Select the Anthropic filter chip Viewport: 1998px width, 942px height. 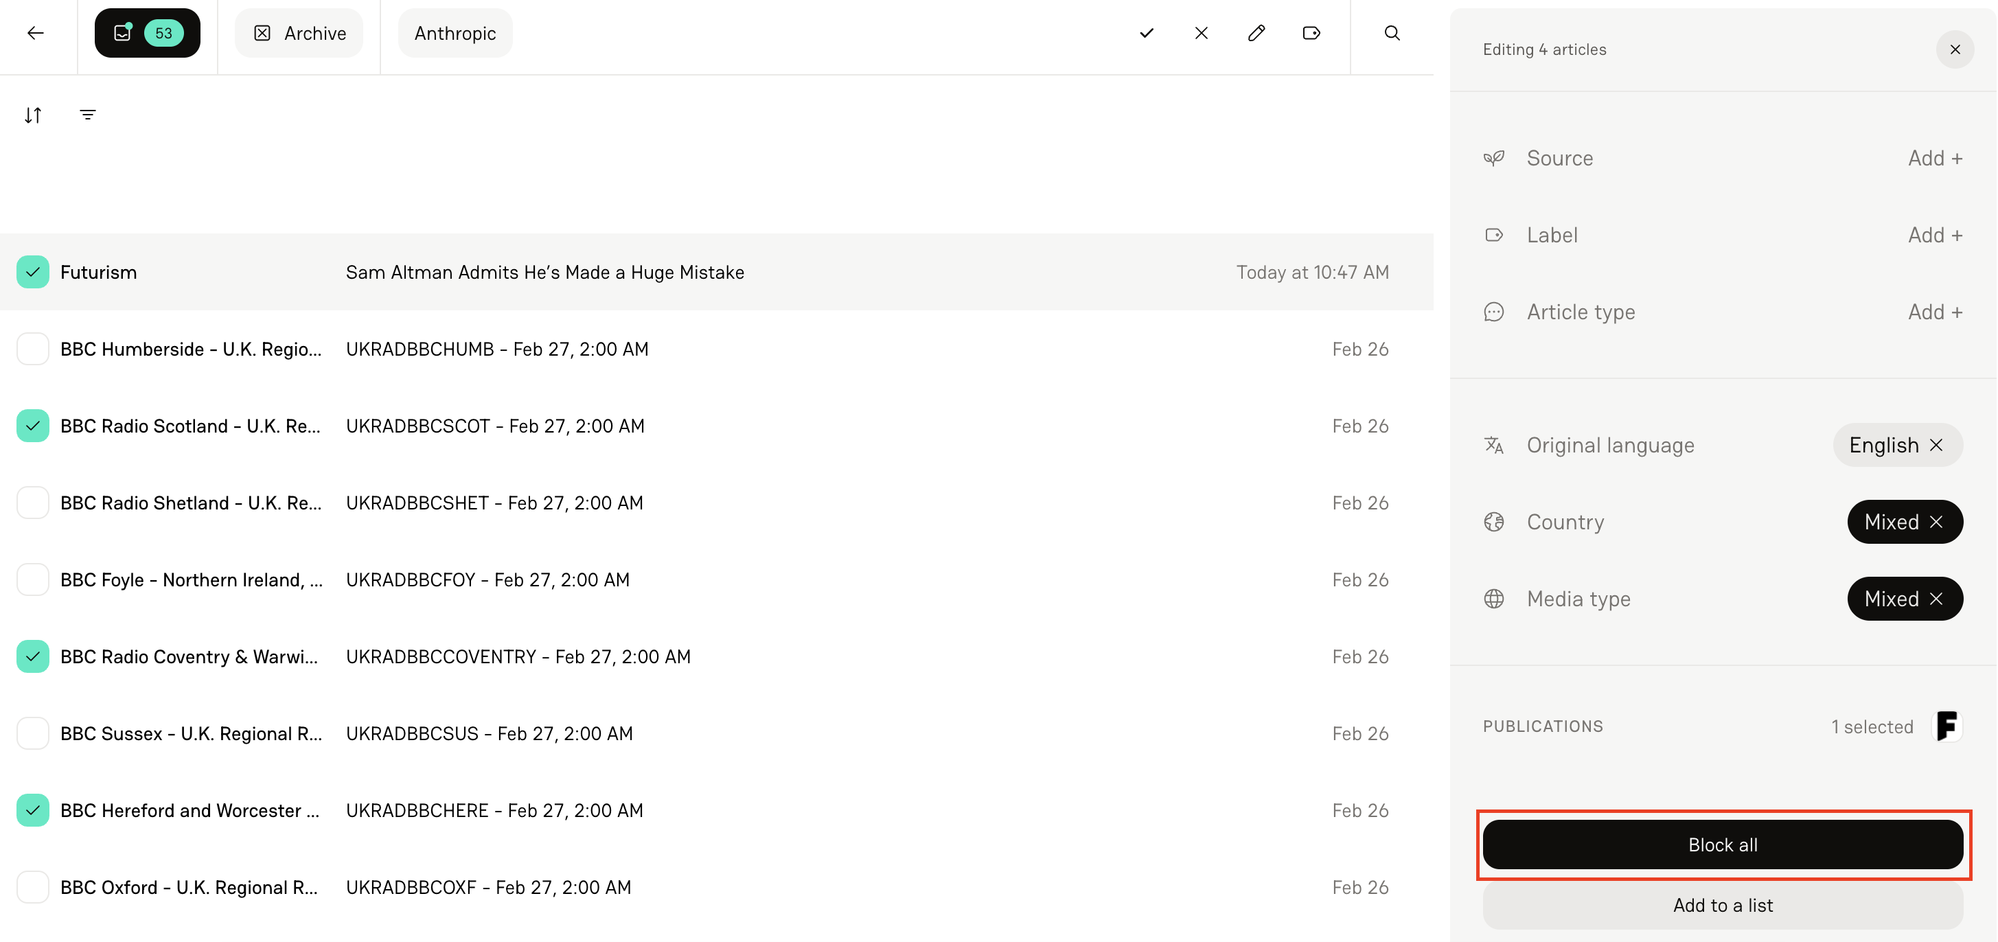(x=455, y=32)
